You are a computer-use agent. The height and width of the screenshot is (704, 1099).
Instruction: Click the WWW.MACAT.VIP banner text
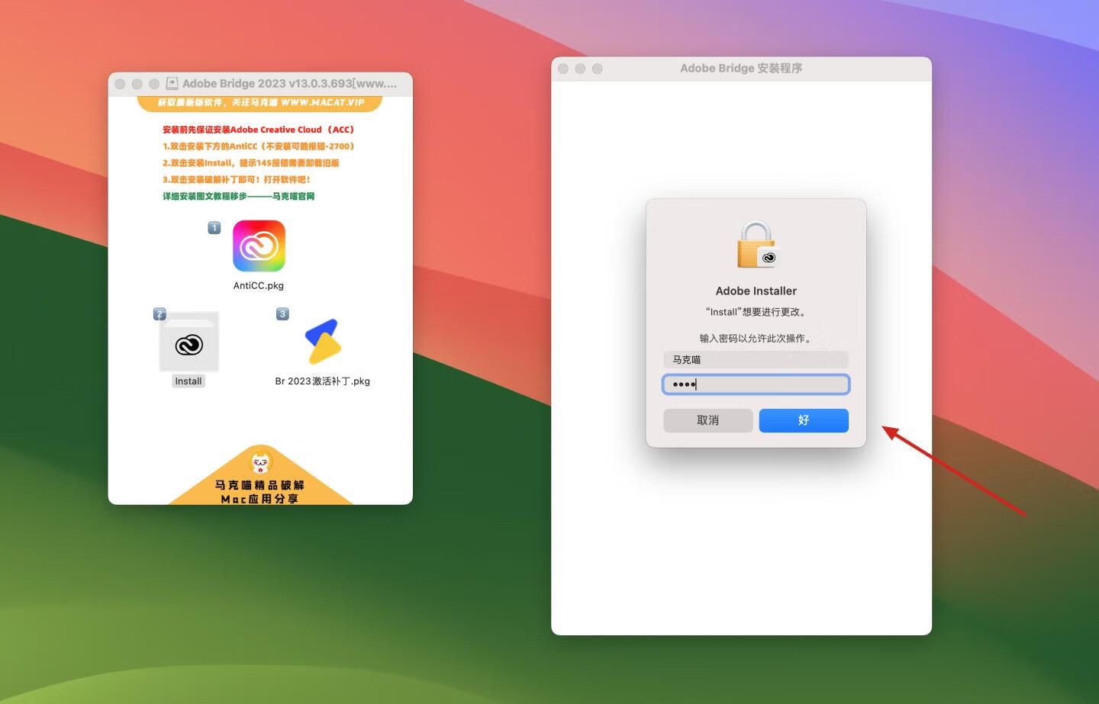[x=323, y=102]
